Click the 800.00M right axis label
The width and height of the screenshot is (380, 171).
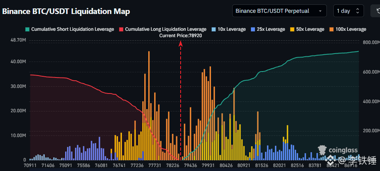372,42
